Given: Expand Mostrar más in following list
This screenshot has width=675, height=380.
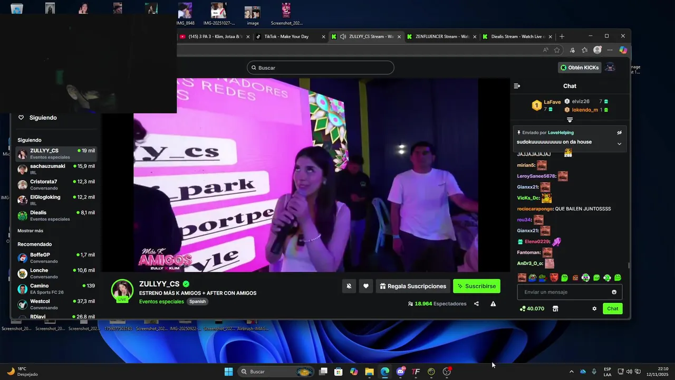Looking at the screenshot, I should pos(31,231).
